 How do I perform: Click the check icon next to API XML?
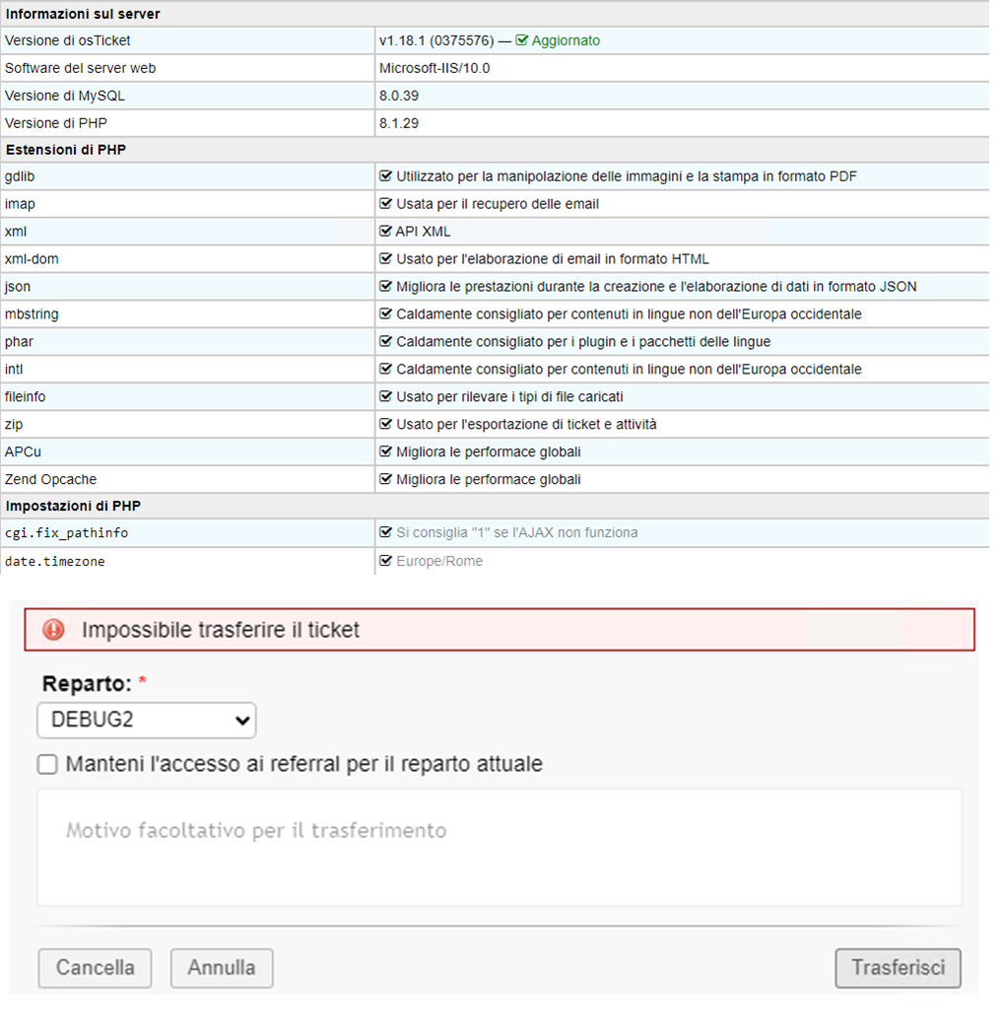pyautogui.click(x=386, y=232)
